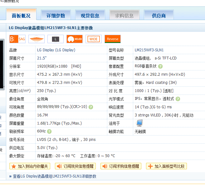Click the plus icon on 加入面板型号比较
The width and height of the screenshot is (205, 185).
pos(150,166)
